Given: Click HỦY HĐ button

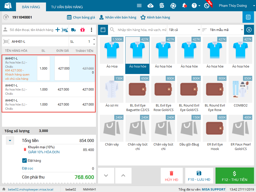Looking at the screenshot, I should tap(171, 175).
